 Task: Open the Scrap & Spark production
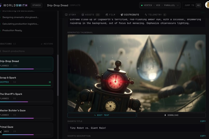[26, 81]
